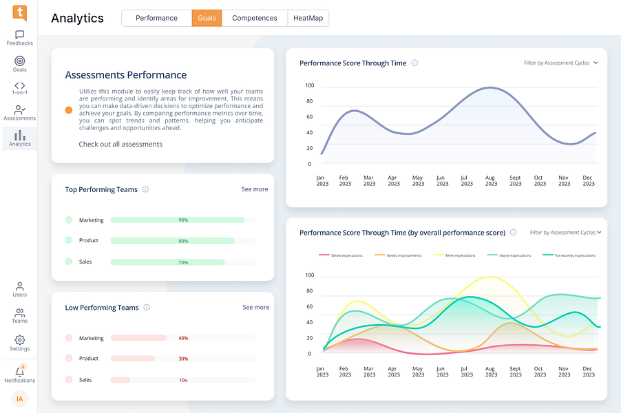
Task: Switch to the Performance tab
Action: (x=156, y=18)
